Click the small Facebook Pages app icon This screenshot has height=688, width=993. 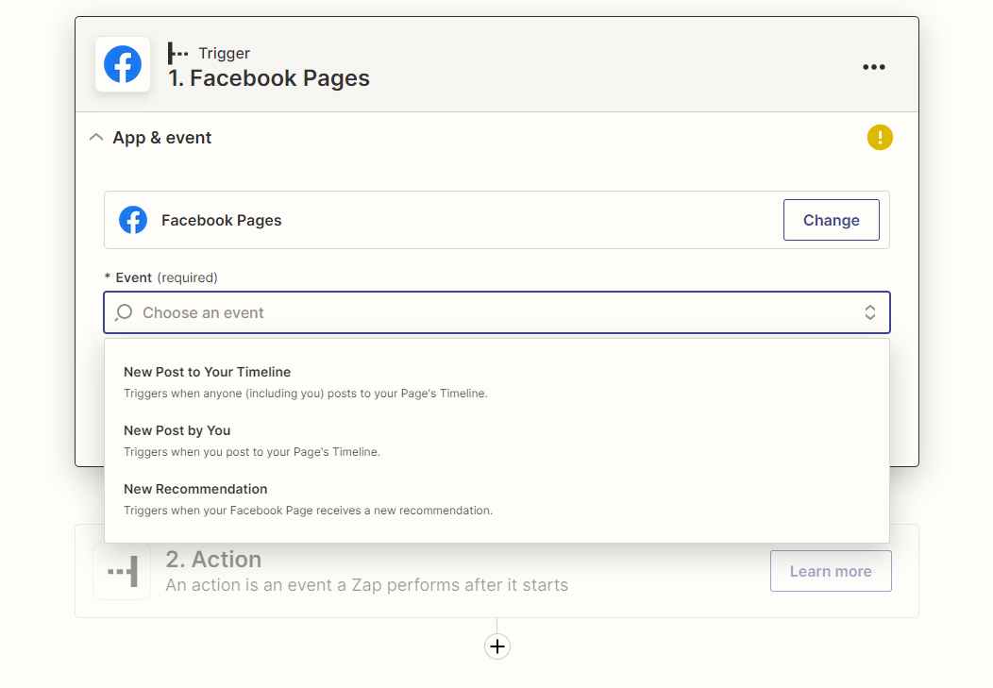coord(133,220)
